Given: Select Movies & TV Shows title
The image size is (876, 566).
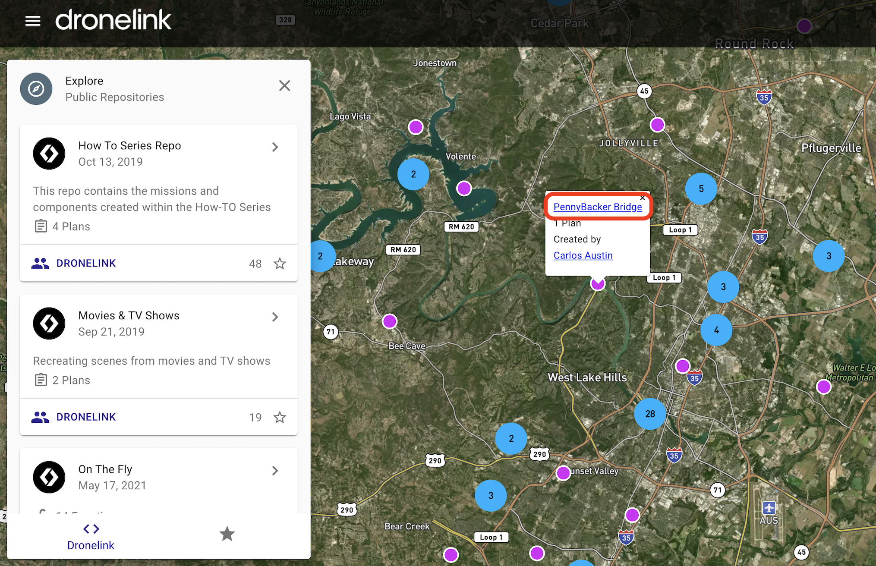Looking at the screenshot, I should pos(129,316).
